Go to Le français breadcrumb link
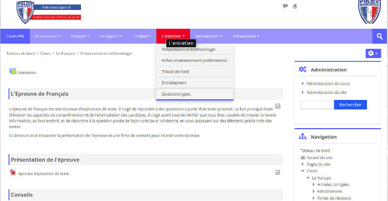 point(65,53)
